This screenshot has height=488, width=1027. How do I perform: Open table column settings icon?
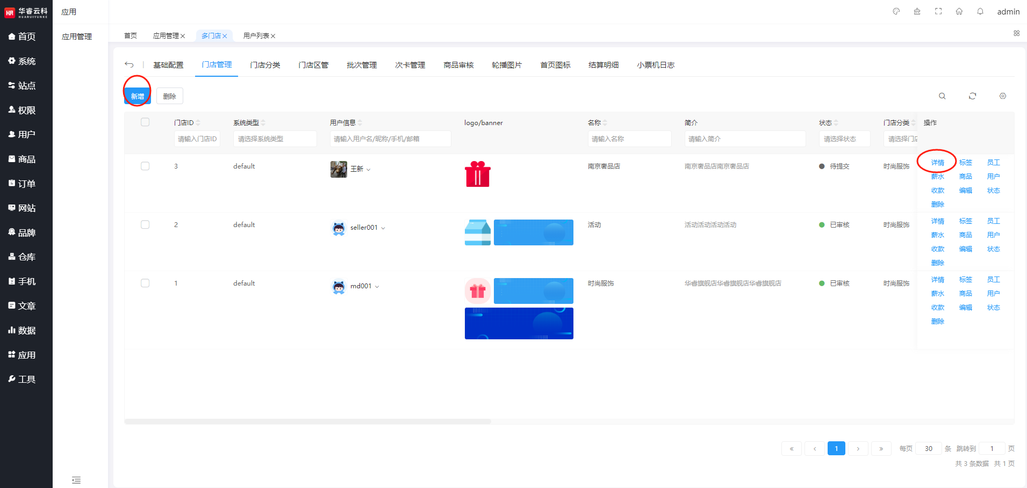(x=1002, y=96)
